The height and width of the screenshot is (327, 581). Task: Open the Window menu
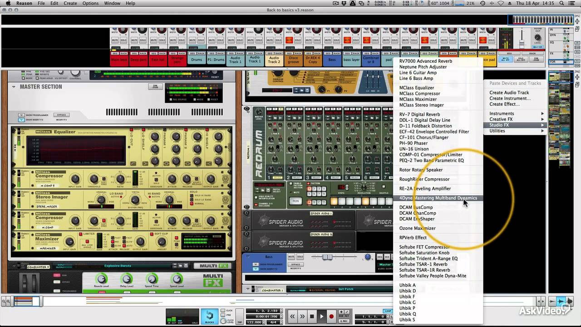[x=112, y=3]
